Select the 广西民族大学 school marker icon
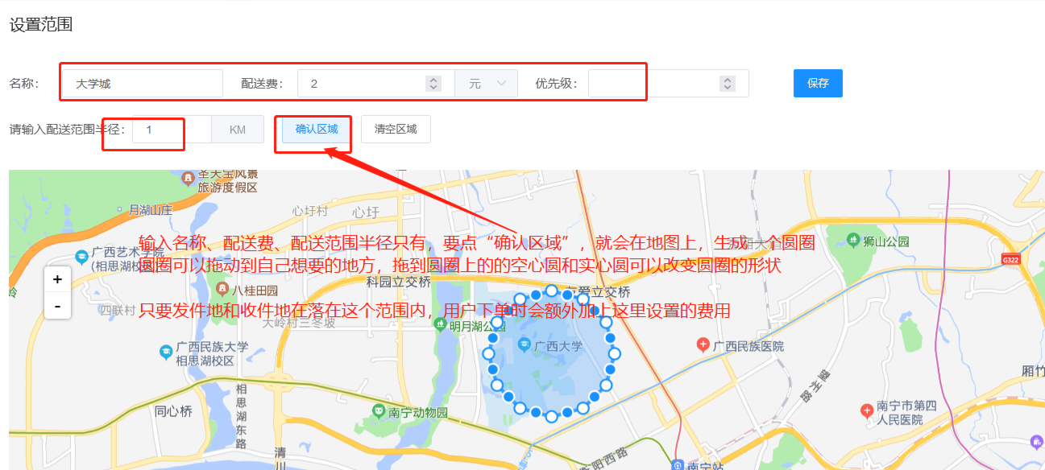 click(x=166, y=352)
